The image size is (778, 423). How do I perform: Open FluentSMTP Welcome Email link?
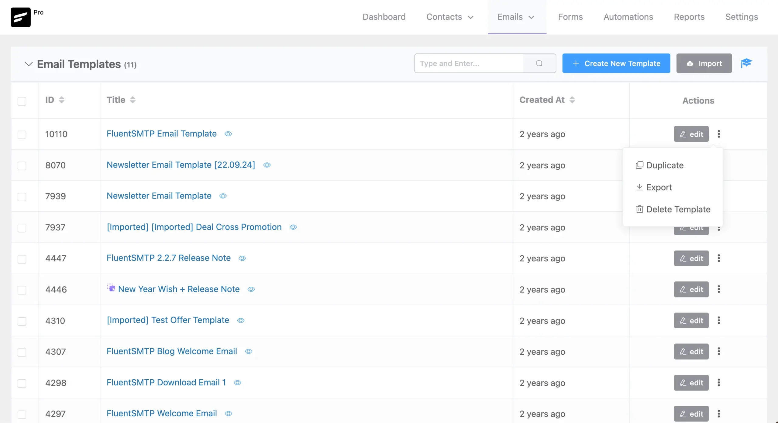[162, 413]
